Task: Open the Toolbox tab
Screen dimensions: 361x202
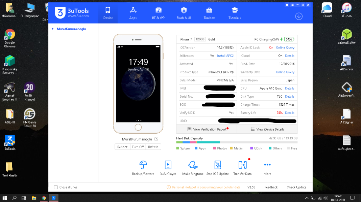Action: coord(209,13)
